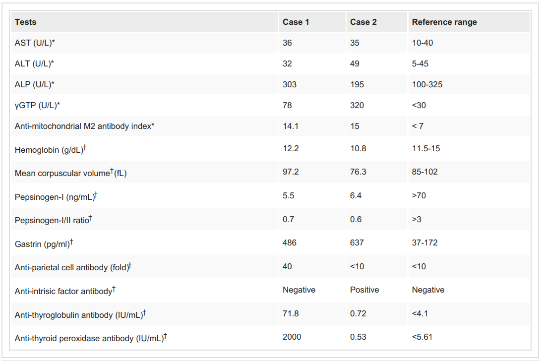Image resolution: width=542 pixels, height=361 pixels.
Task: Click "Anti-mitochondrial M2 antibody index*" label
Action: coord(85,126)
